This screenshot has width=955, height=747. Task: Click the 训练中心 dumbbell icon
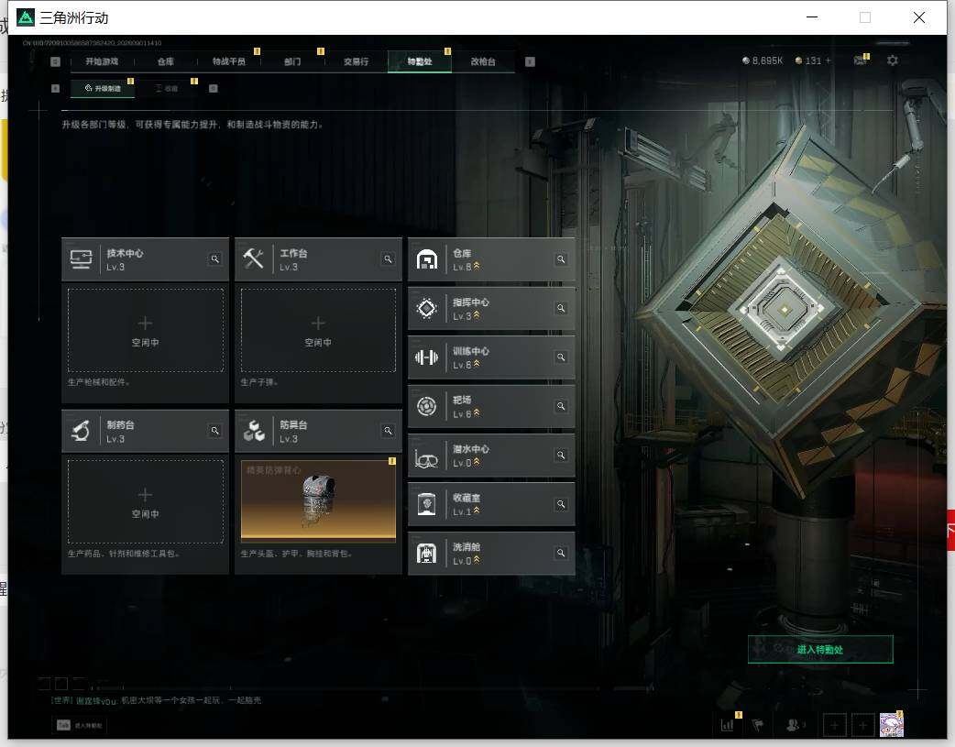tap(426, 357)
